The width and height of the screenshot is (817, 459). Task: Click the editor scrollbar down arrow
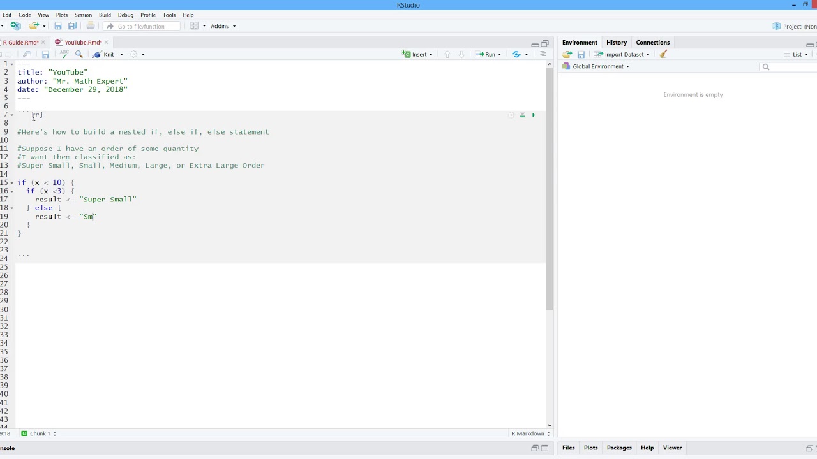pyautogui.click(x=550, y=425)
